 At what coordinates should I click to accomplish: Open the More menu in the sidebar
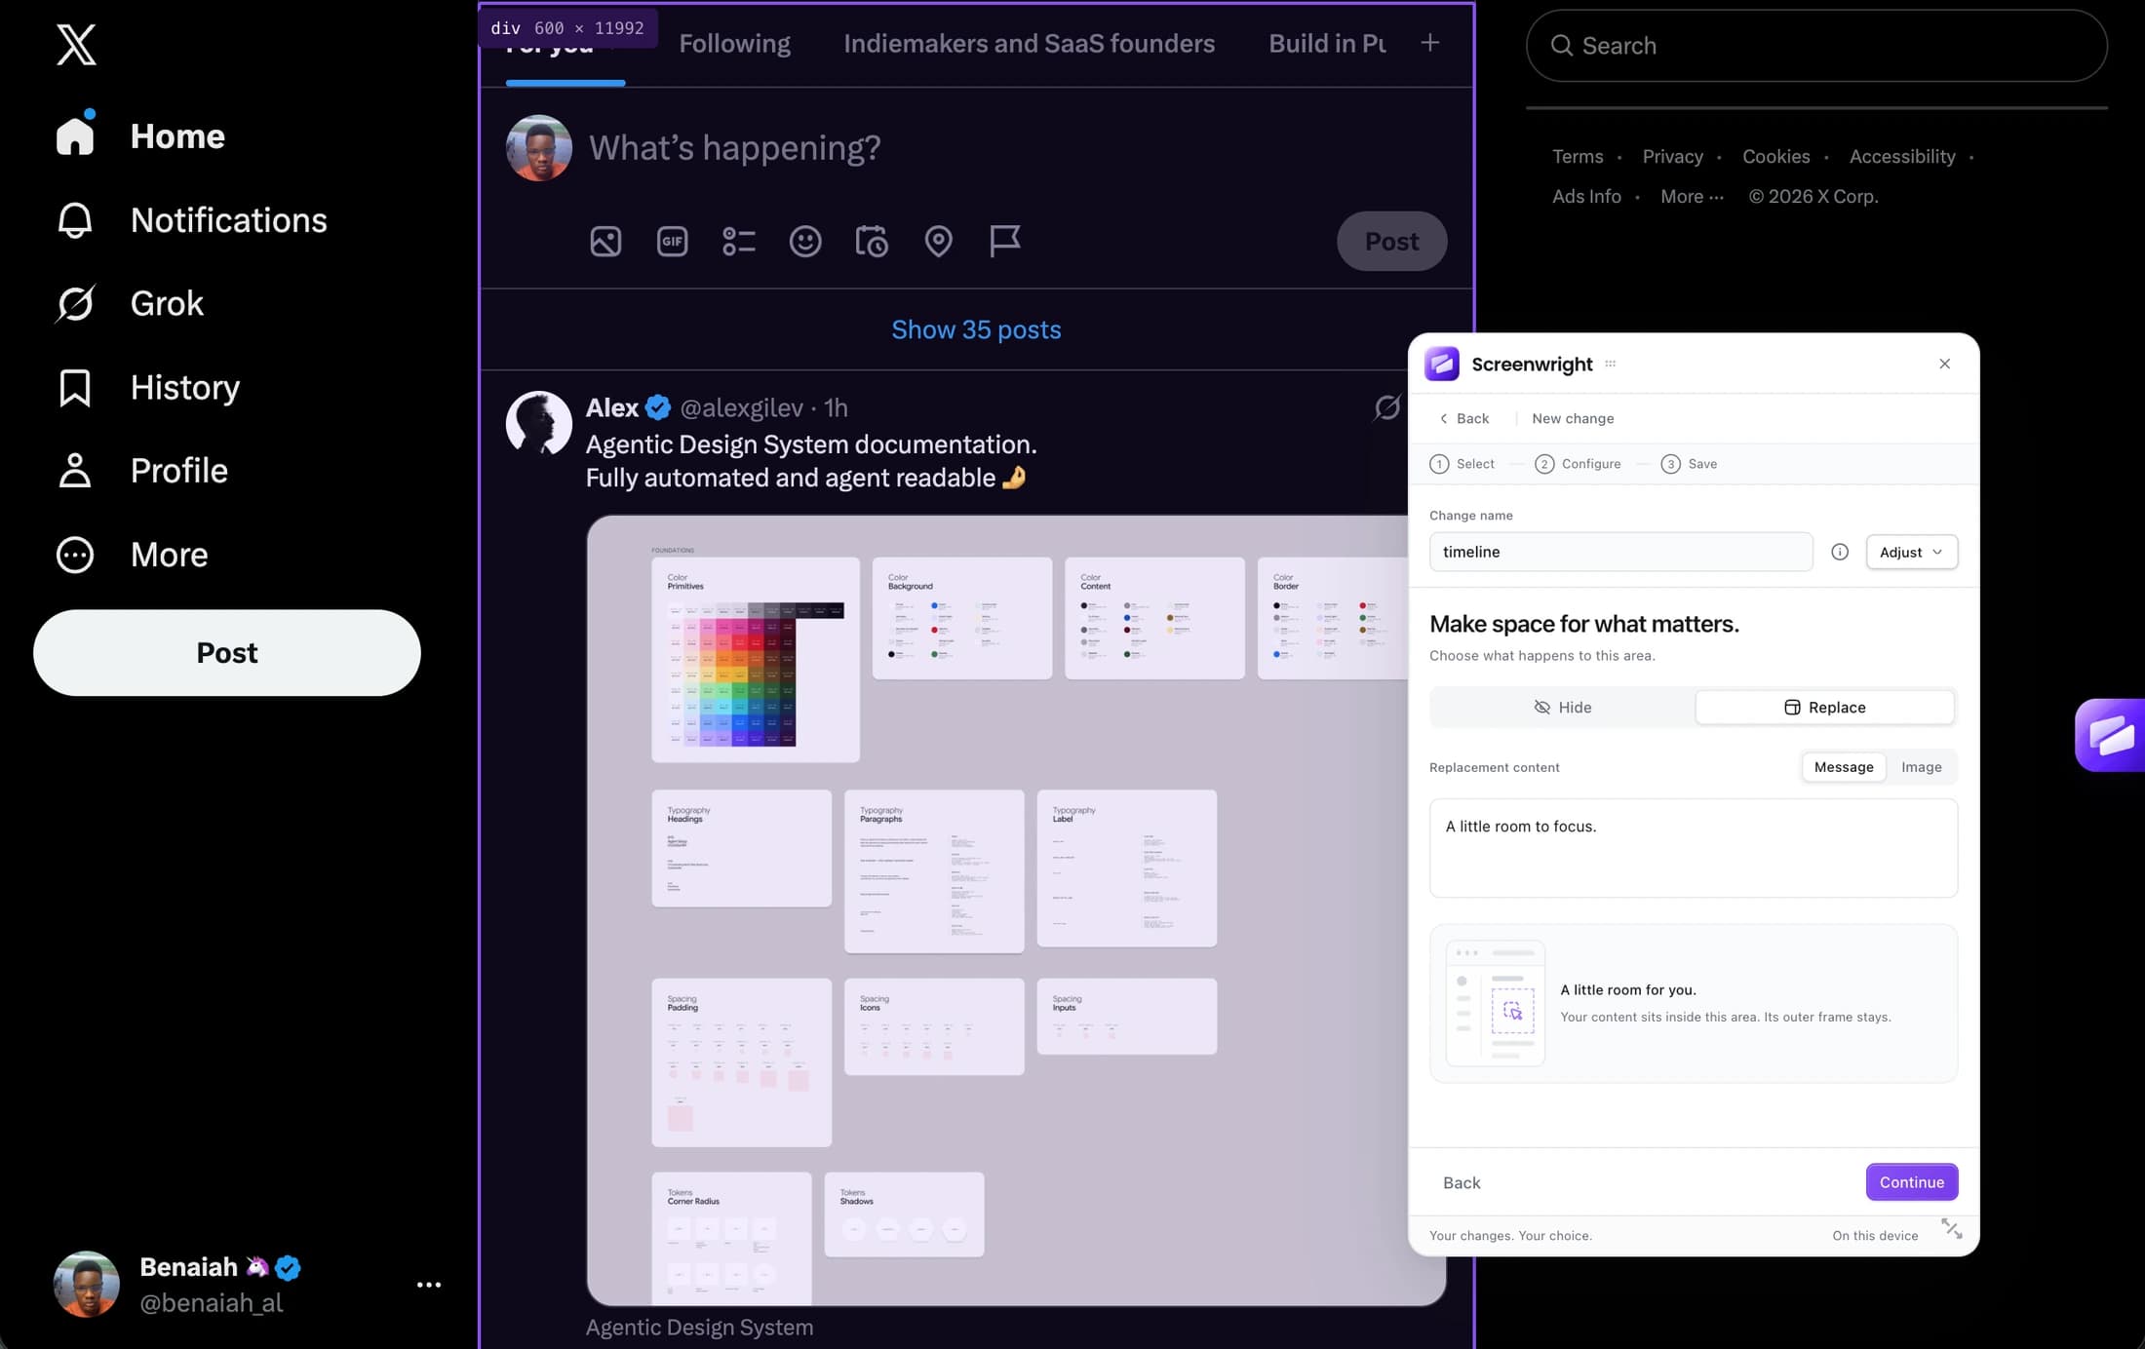133,555
